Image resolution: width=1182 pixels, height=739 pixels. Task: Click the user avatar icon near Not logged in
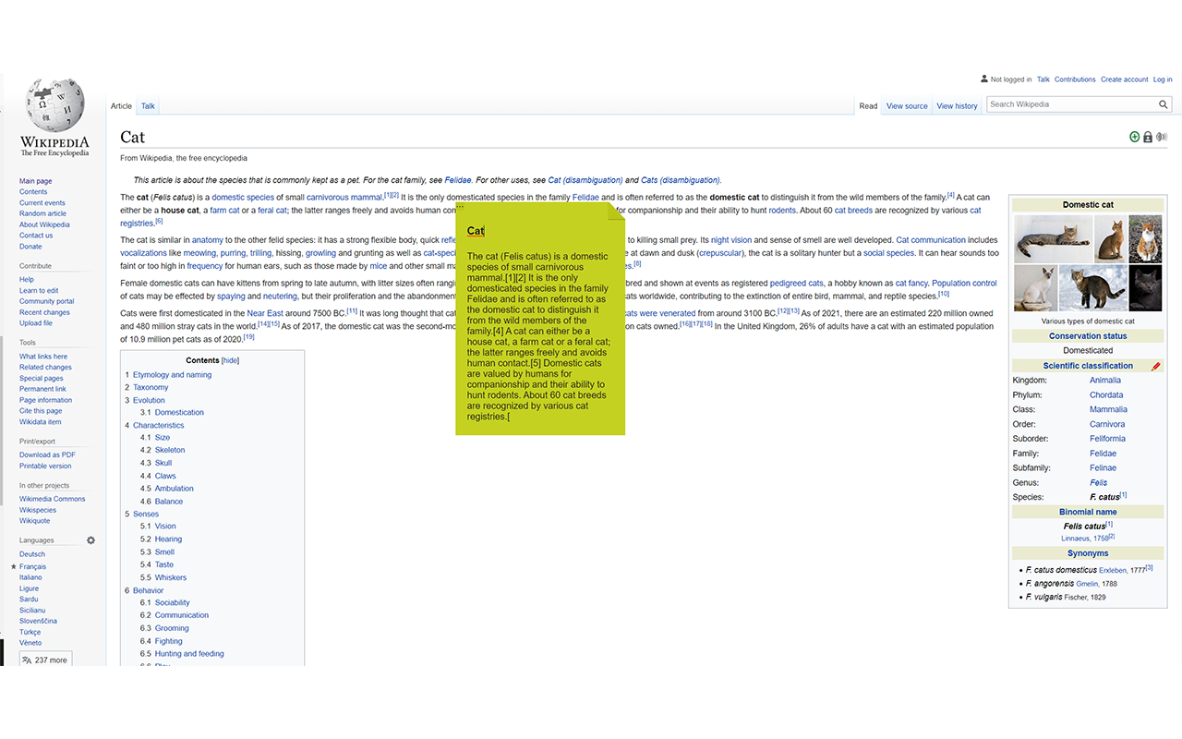tap(983, 79)
